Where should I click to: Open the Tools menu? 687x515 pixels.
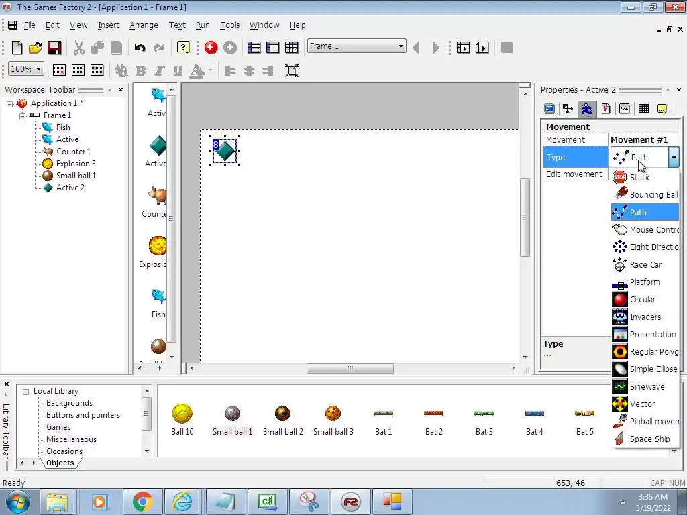tap(229, 25)
